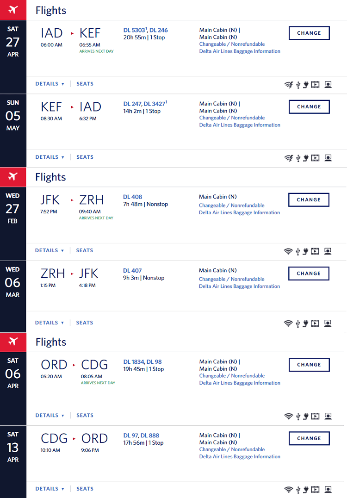Click CHANGE button for JFK to ZRH flight
The width and height of the screenshot is (347, 498).
pyautogui.click(x=309, y=200)
